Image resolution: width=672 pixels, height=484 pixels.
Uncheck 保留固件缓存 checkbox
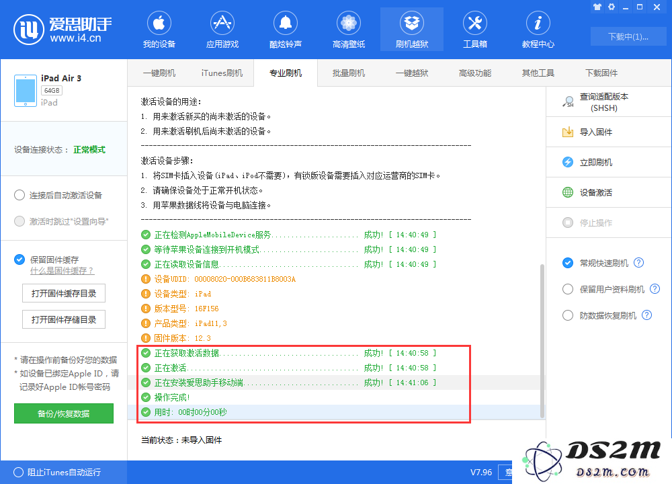pos(19,259)
